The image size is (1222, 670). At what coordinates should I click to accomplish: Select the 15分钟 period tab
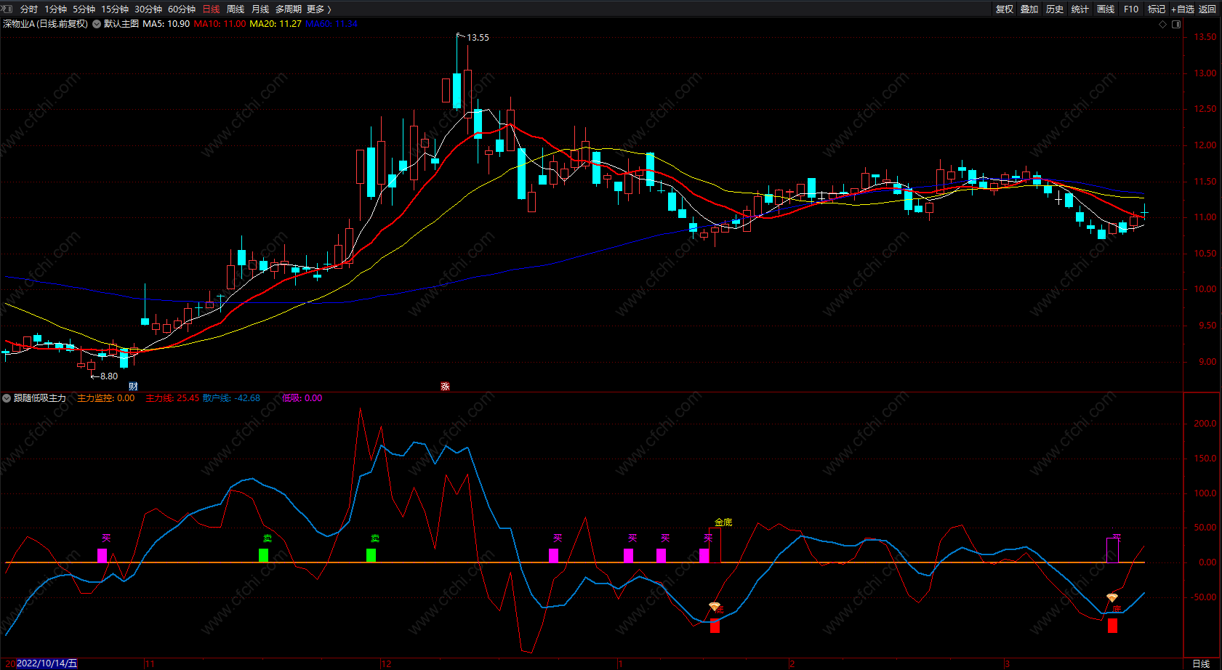[x=115, y=9]
